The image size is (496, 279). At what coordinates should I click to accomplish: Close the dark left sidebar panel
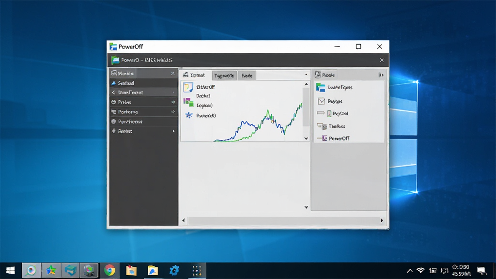coord(173,74)
